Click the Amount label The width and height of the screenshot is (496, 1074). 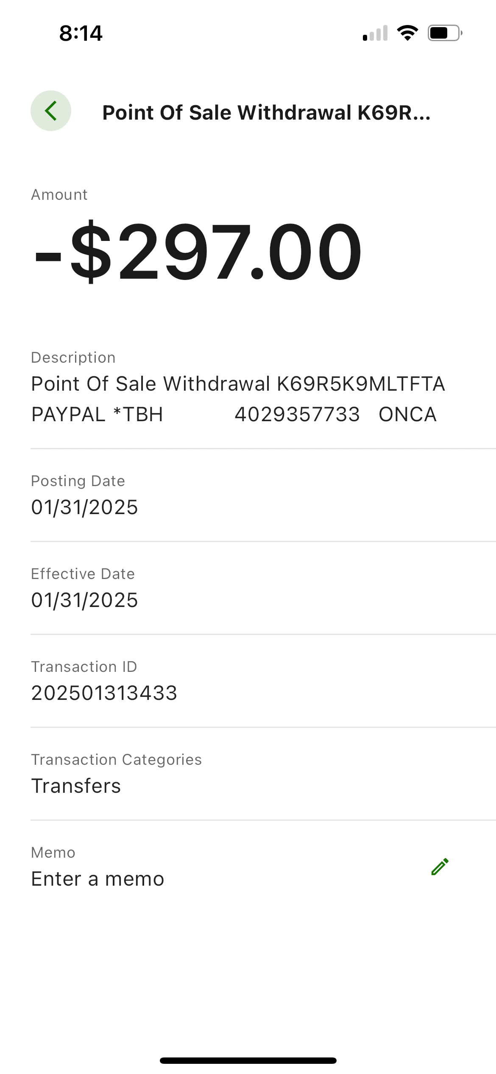click(59, 195)
